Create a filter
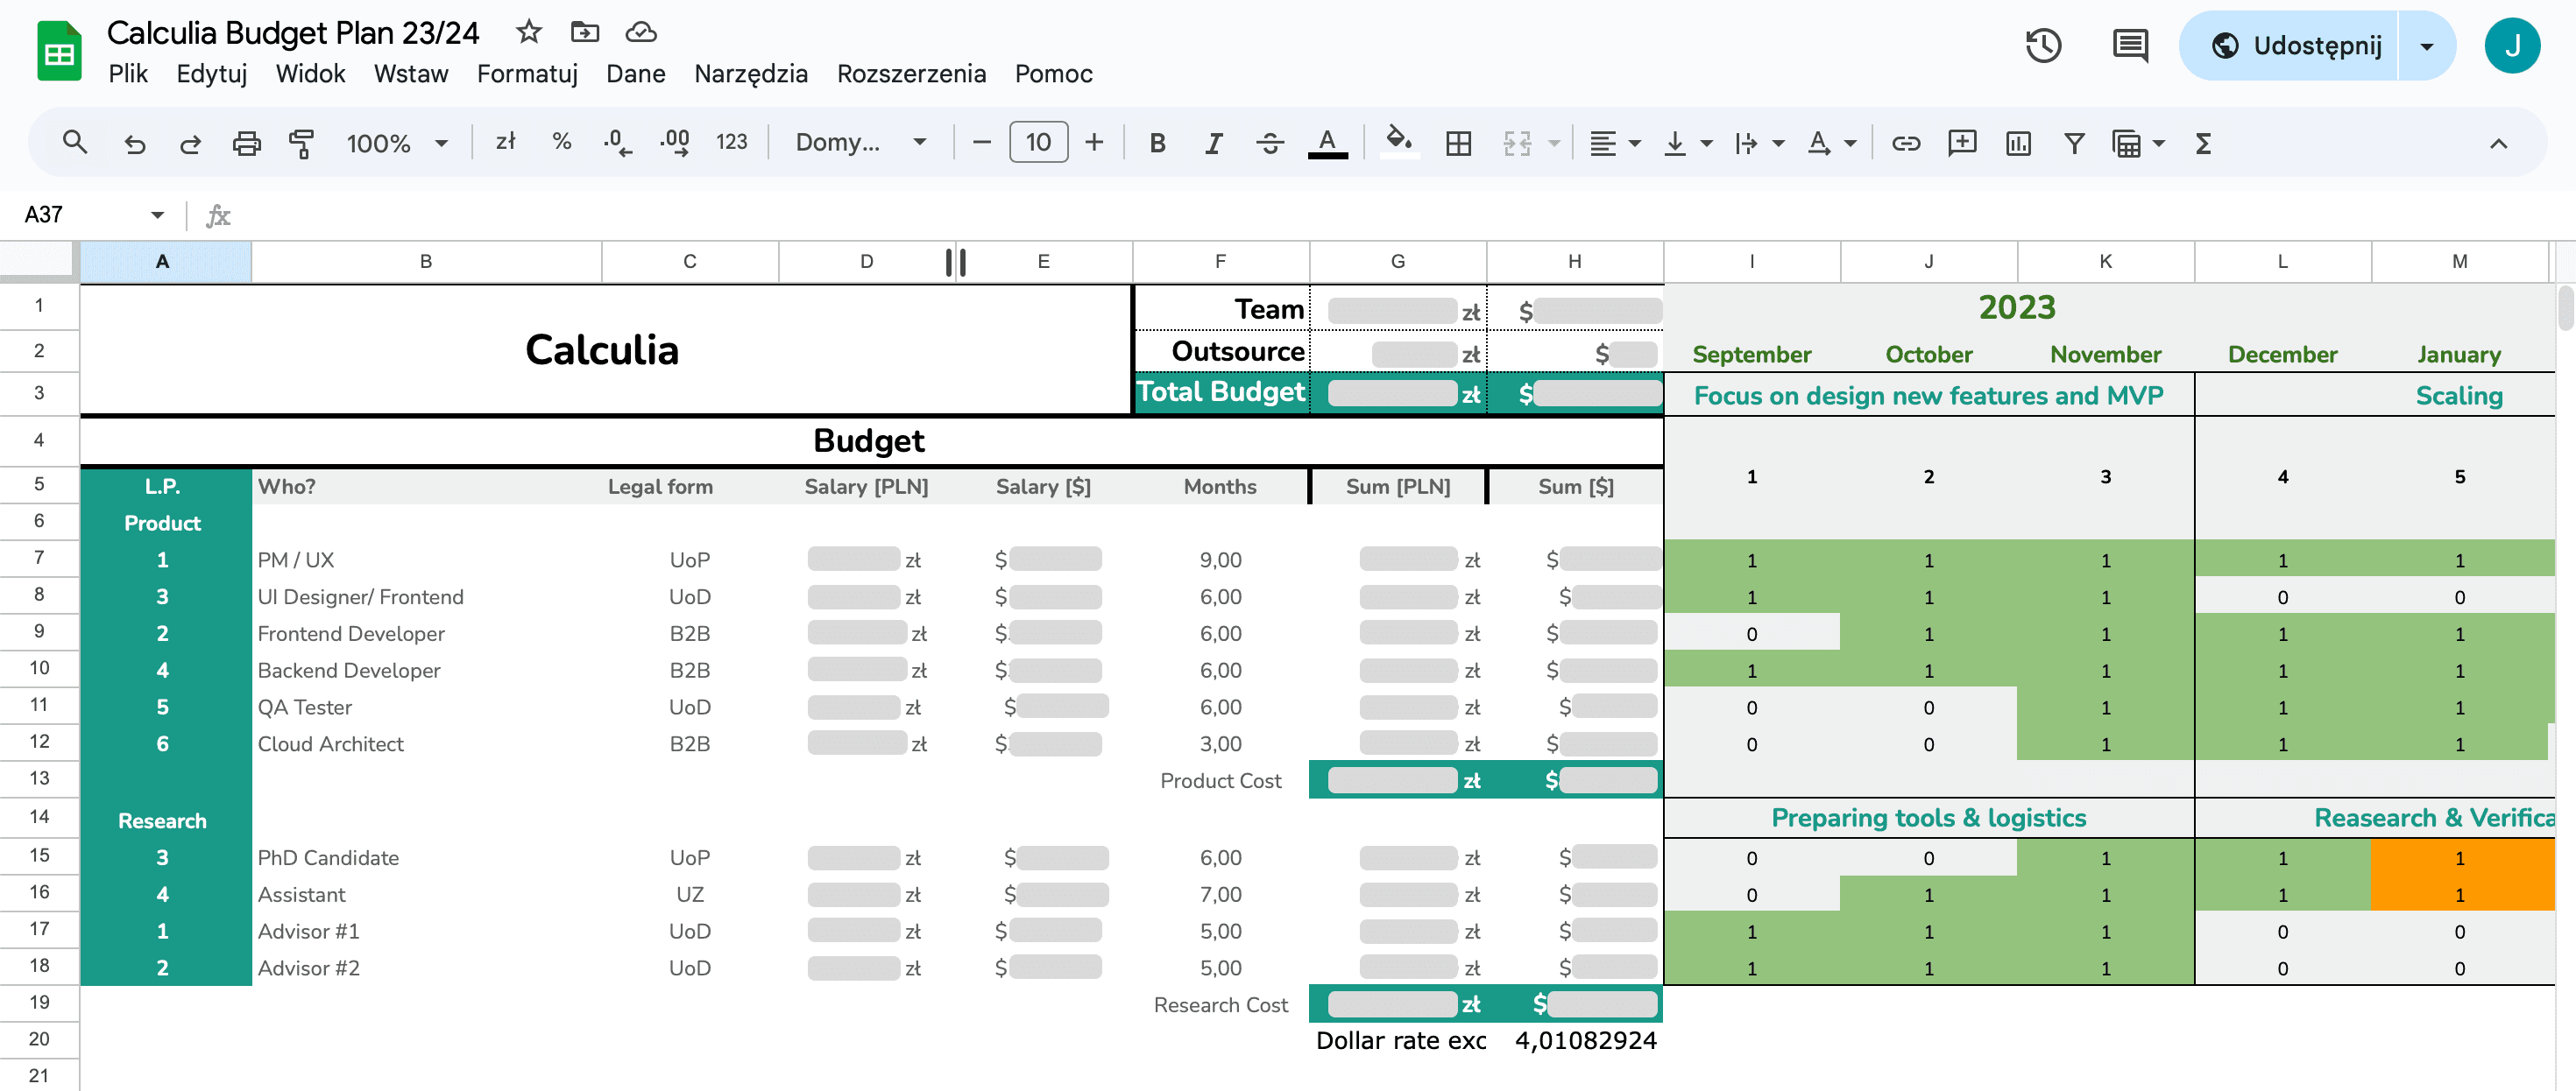The width and height of the screenshot is (2576, 1091). 2074,143
